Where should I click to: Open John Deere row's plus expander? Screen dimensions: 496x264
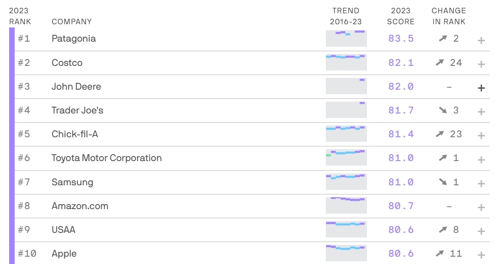[x=481, y=88]
